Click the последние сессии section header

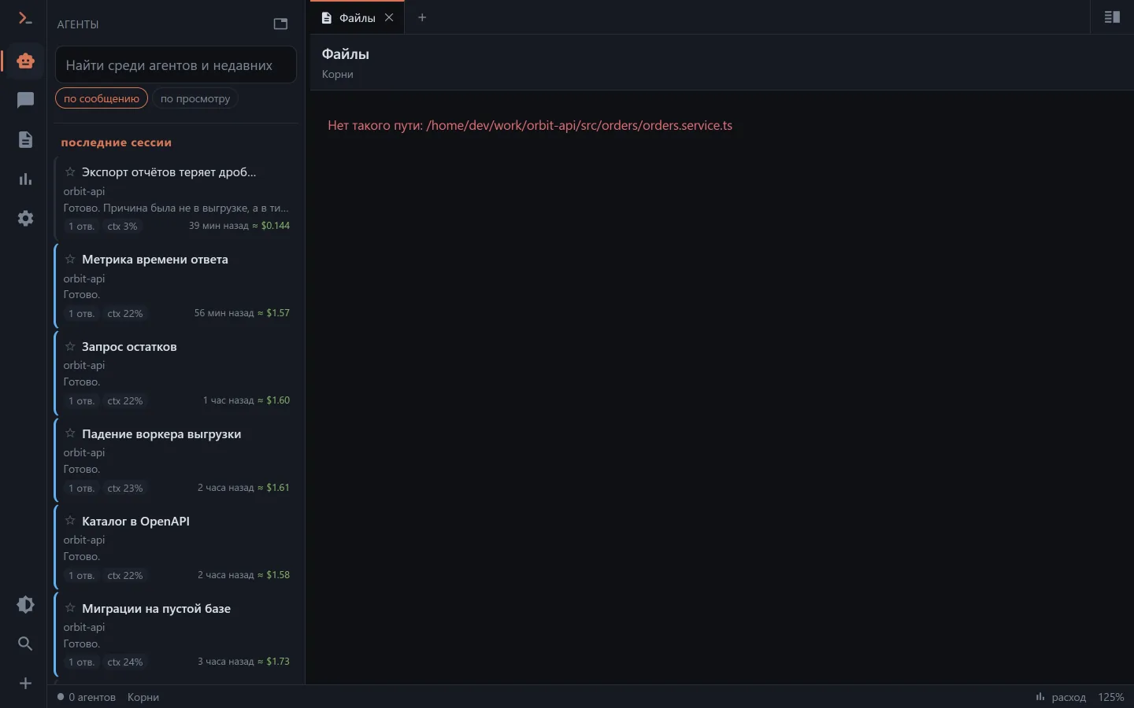(x=117, y=142)
